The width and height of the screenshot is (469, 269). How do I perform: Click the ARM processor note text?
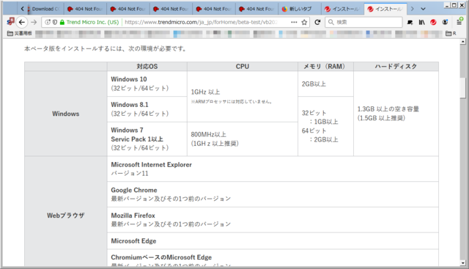(232, 102)
